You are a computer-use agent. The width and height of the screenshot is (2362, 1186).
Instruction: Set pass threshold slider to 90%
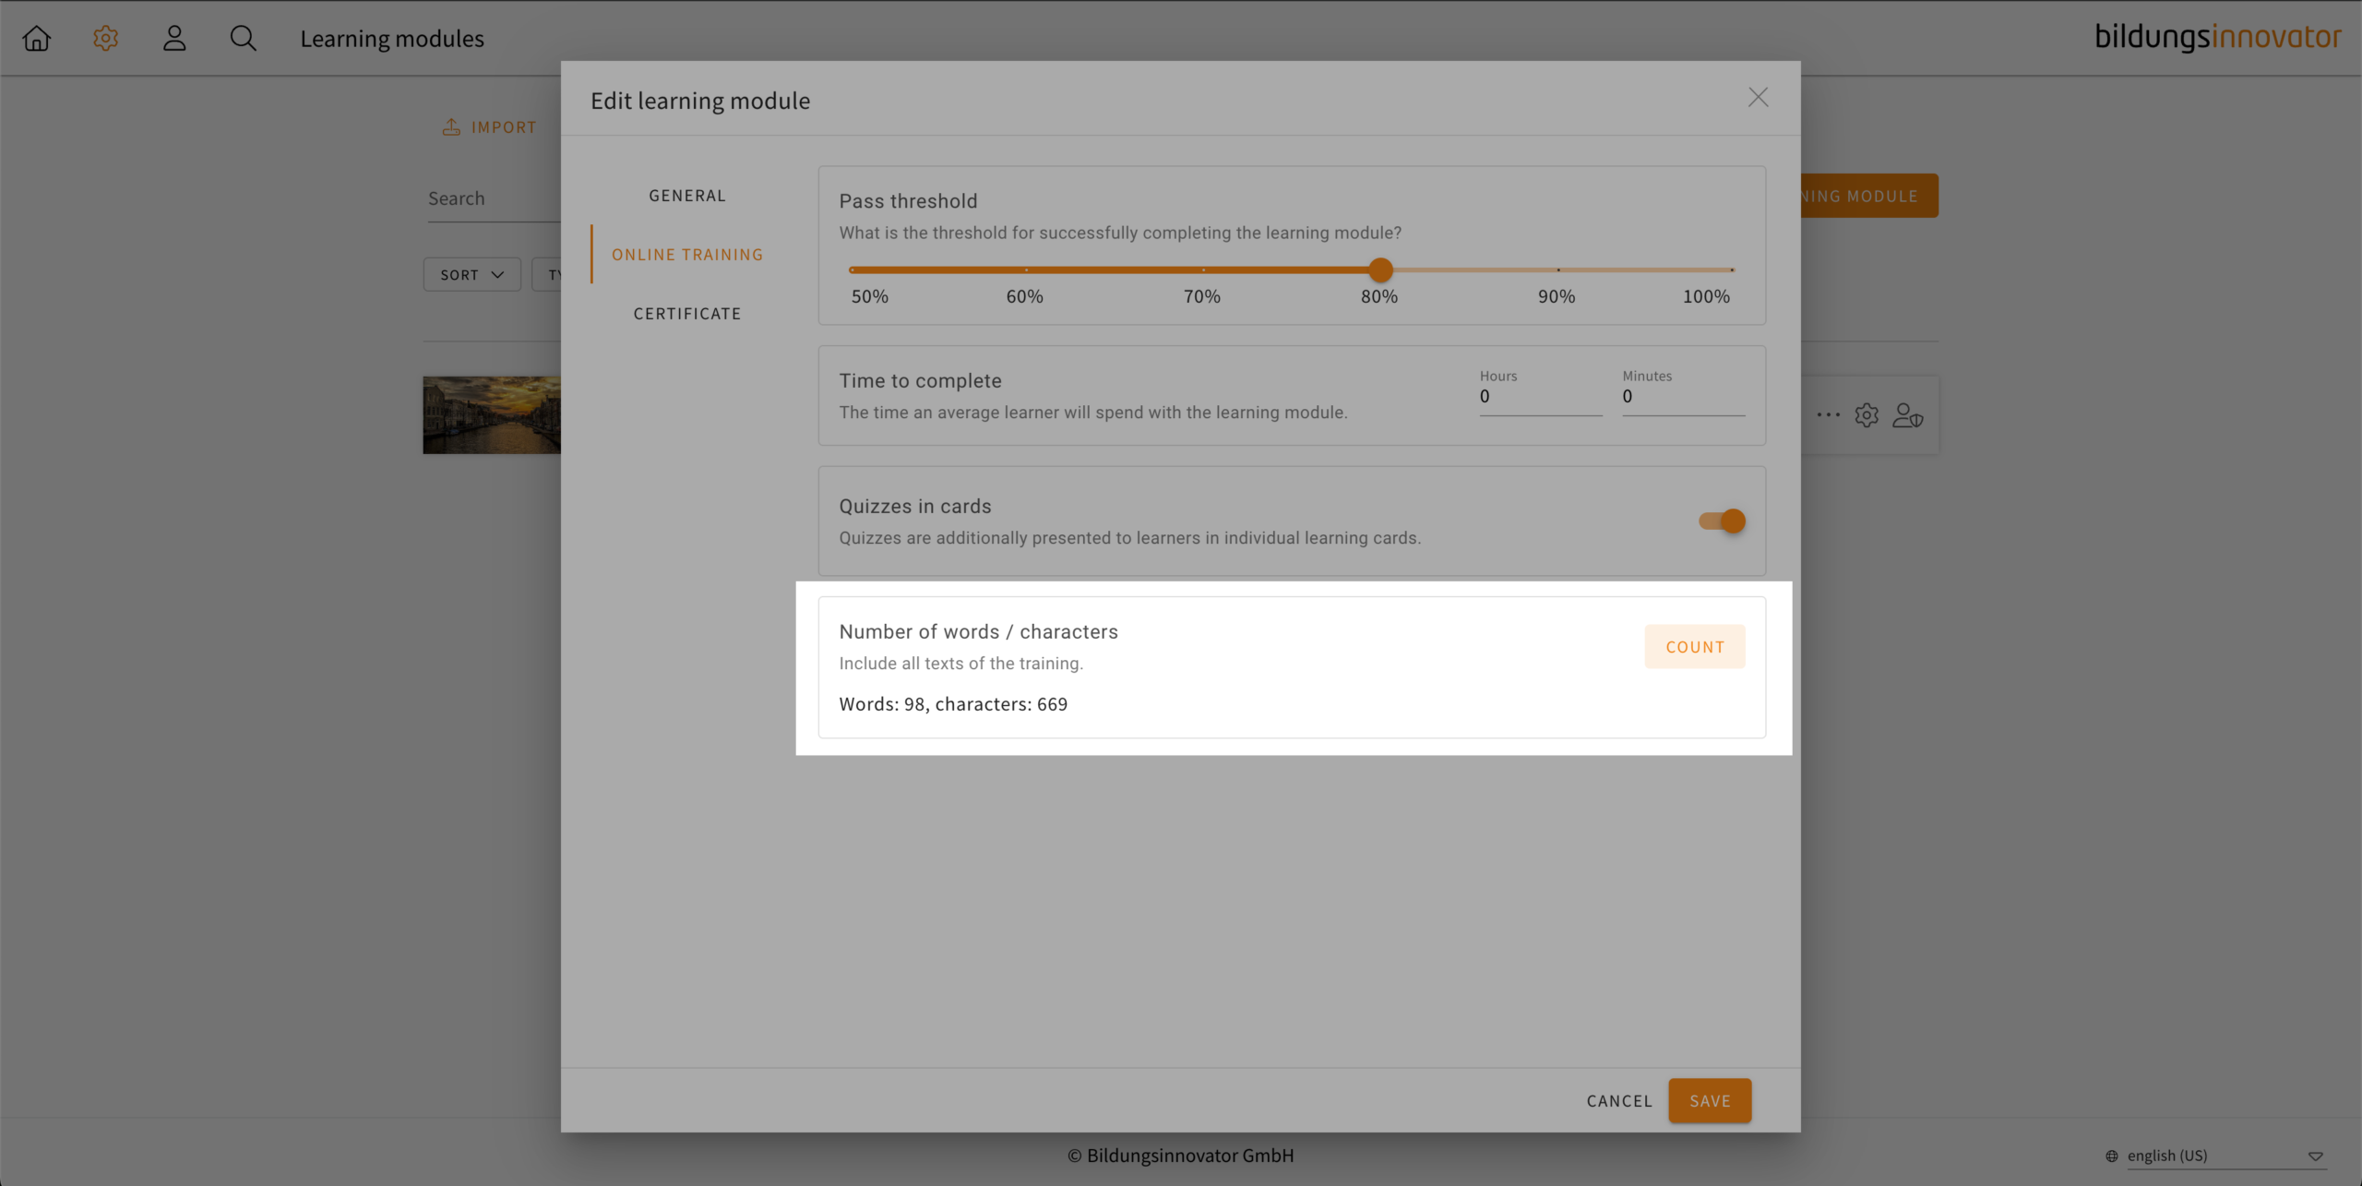(1558, 270)
